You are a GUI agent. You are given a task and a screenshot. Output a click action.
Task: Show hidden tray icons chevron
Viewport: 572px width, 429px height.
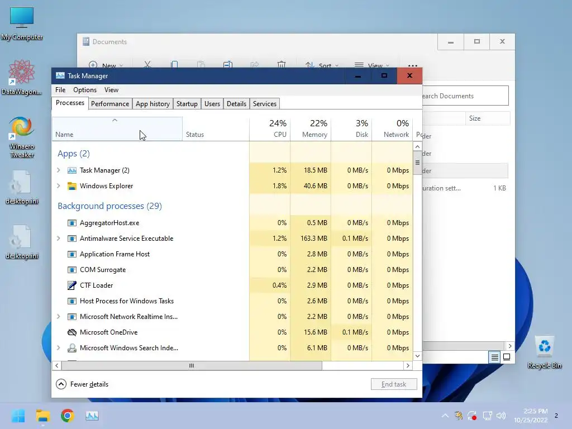click(x=445, y=416)
